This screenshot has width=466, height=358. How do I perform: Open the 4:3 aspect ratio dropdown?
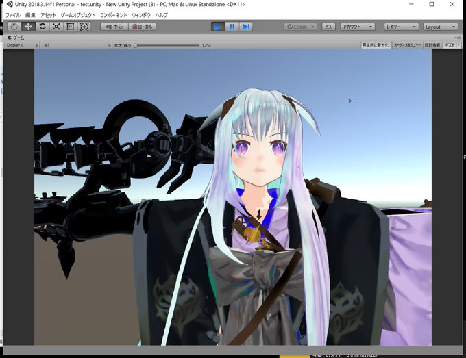pos(77,45)
